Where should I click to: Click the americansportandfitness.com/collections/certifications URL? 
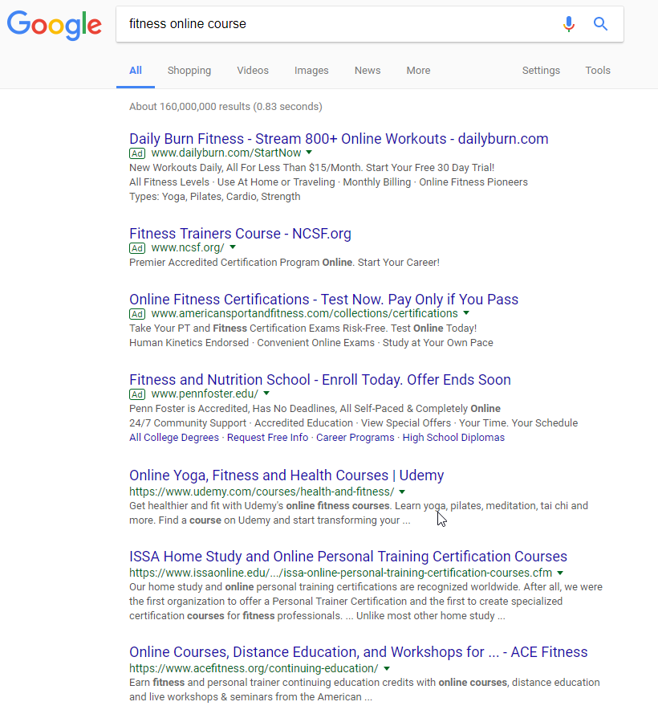pyautogui.click(x=305, y=313)
